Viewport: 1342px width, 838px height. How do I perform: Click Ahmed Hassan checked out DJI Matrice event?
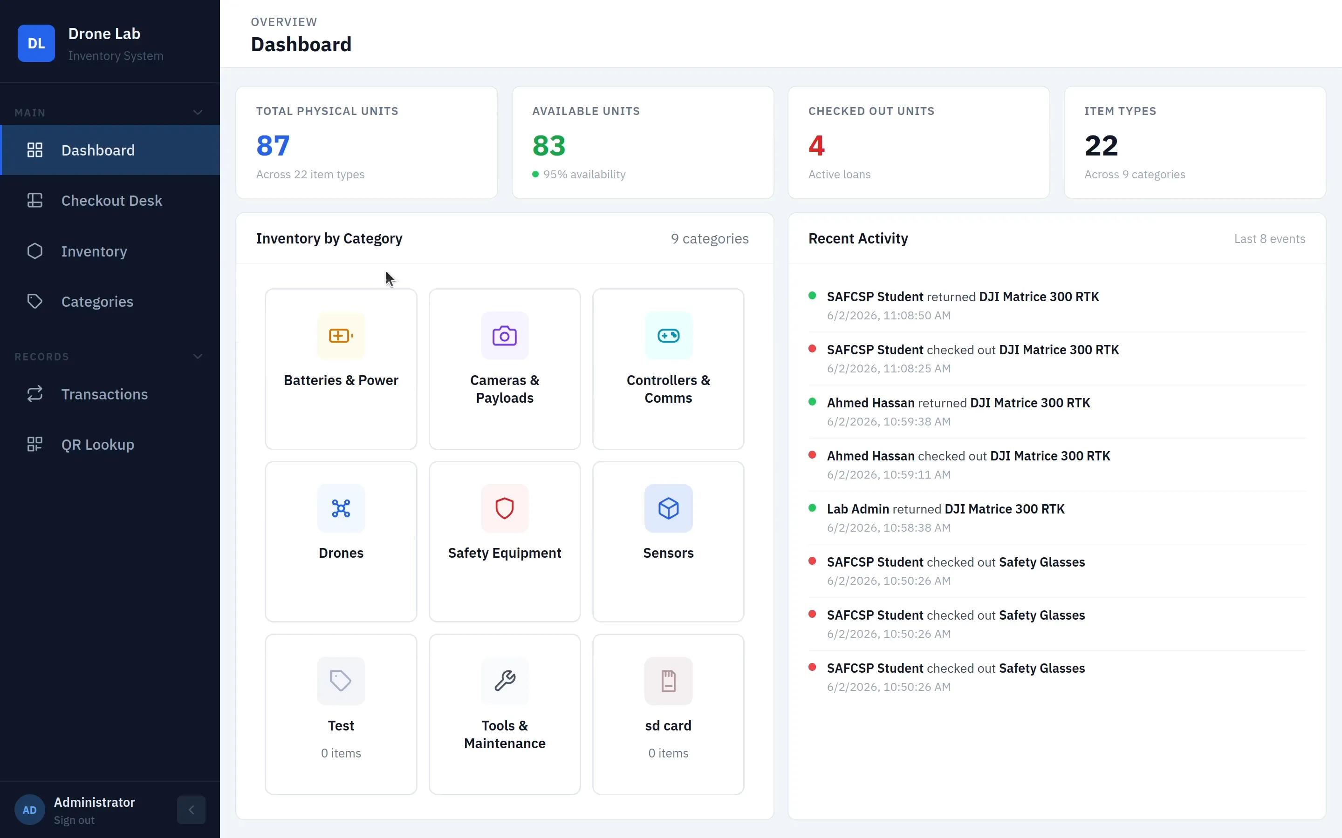coord(1056,465)
